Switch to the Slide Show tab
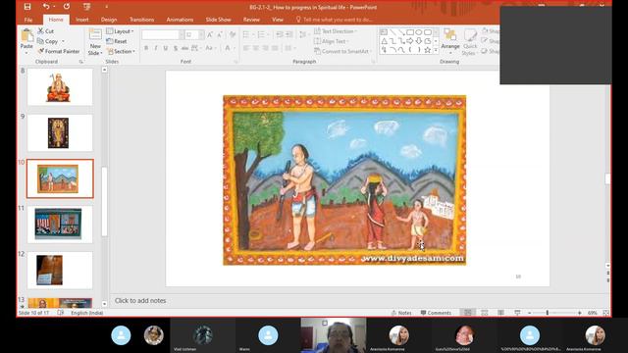 pyautogui.click(x=218, y=20)
